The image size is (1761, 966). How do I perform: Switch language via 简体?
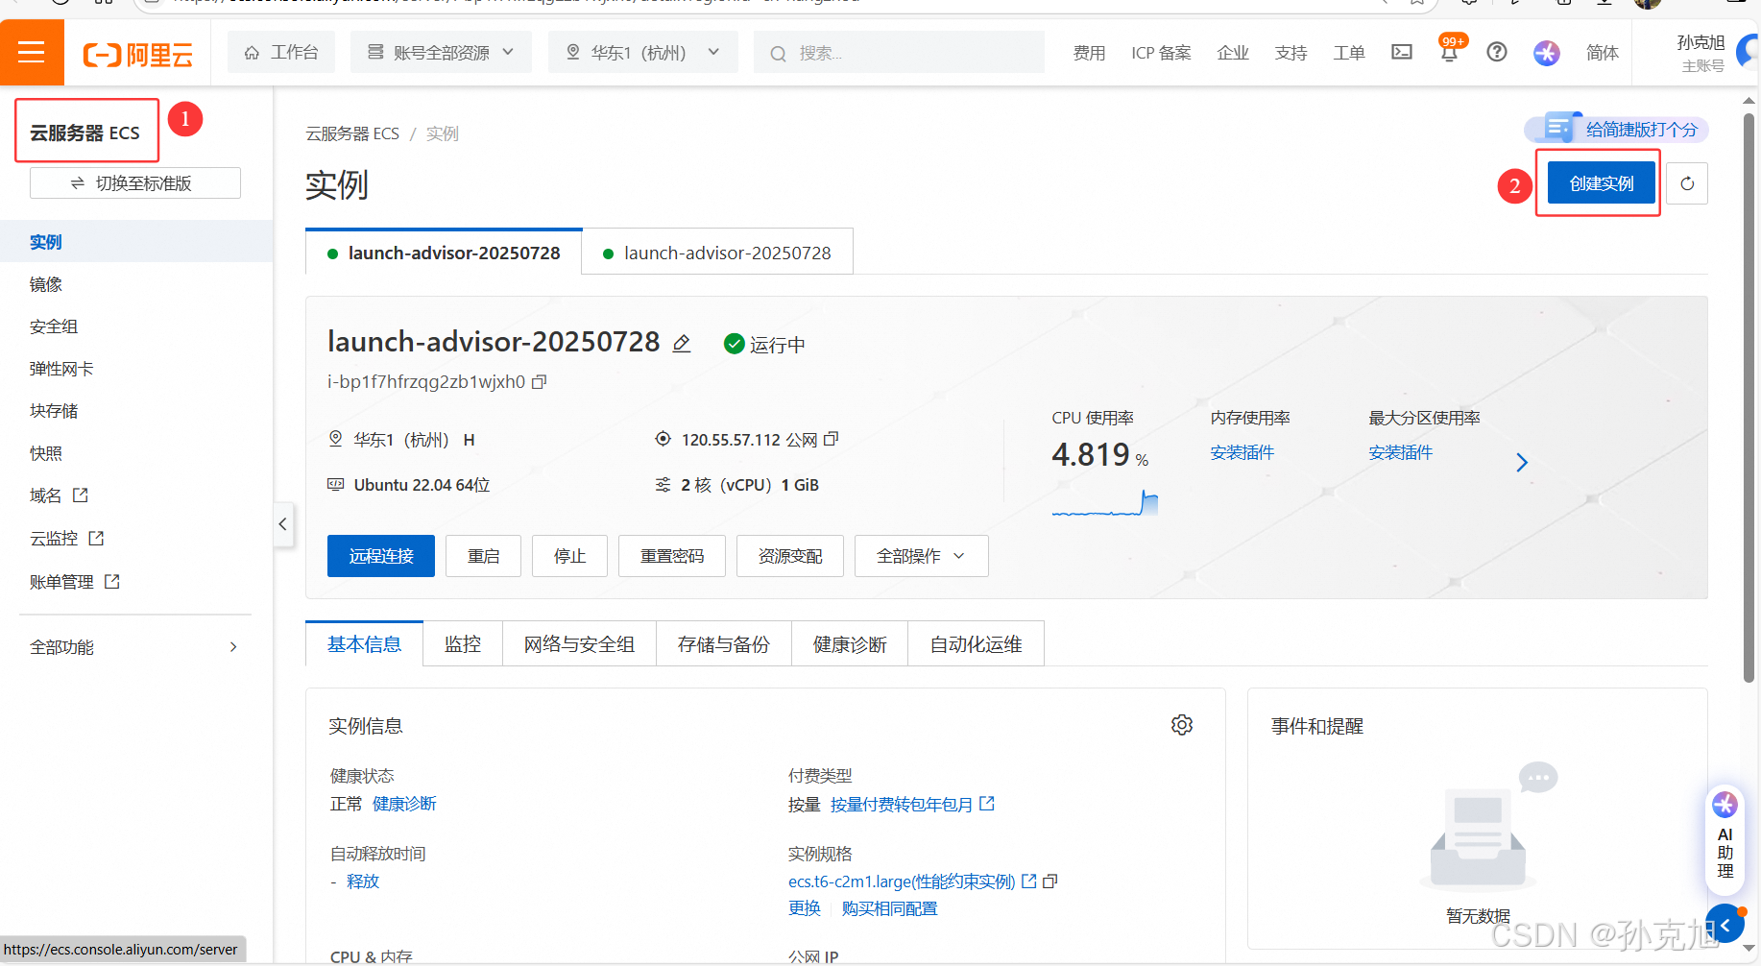pos(1603,53)
